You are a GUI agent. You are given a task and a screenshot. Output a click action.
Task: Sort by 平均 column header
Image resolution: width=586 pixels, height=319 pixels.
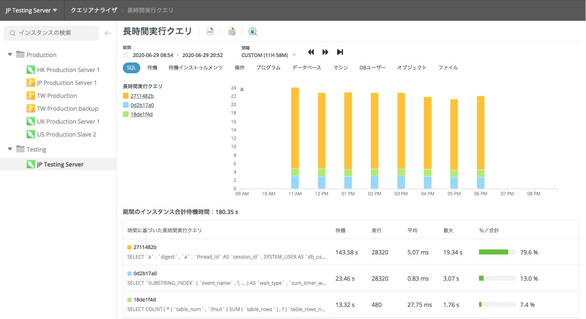(412, 230)
